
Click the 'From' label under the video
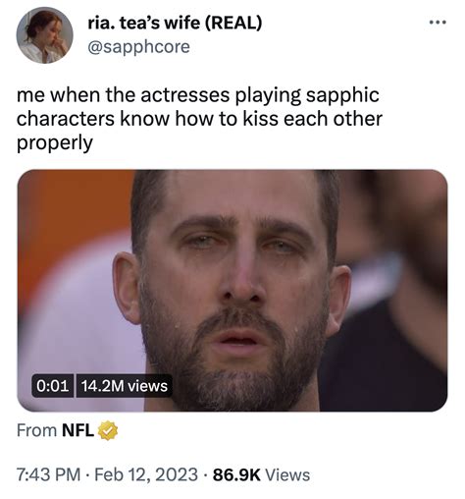pos(36,430)
